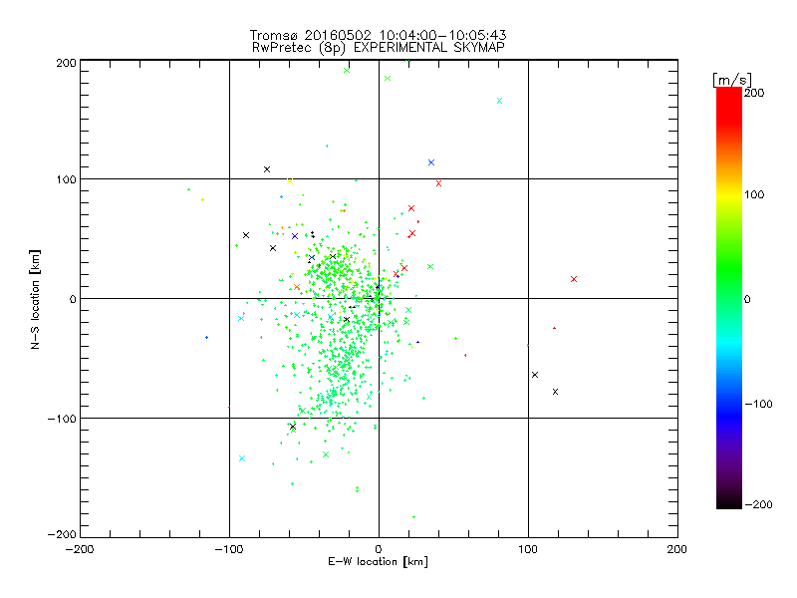This screenshot has height=598, width=797.
Task: Select the subtitle "RwPretec (8p) EXPERIMENTAL SKYMAP"
Action: pyautogui.click(x=379, y=48)
